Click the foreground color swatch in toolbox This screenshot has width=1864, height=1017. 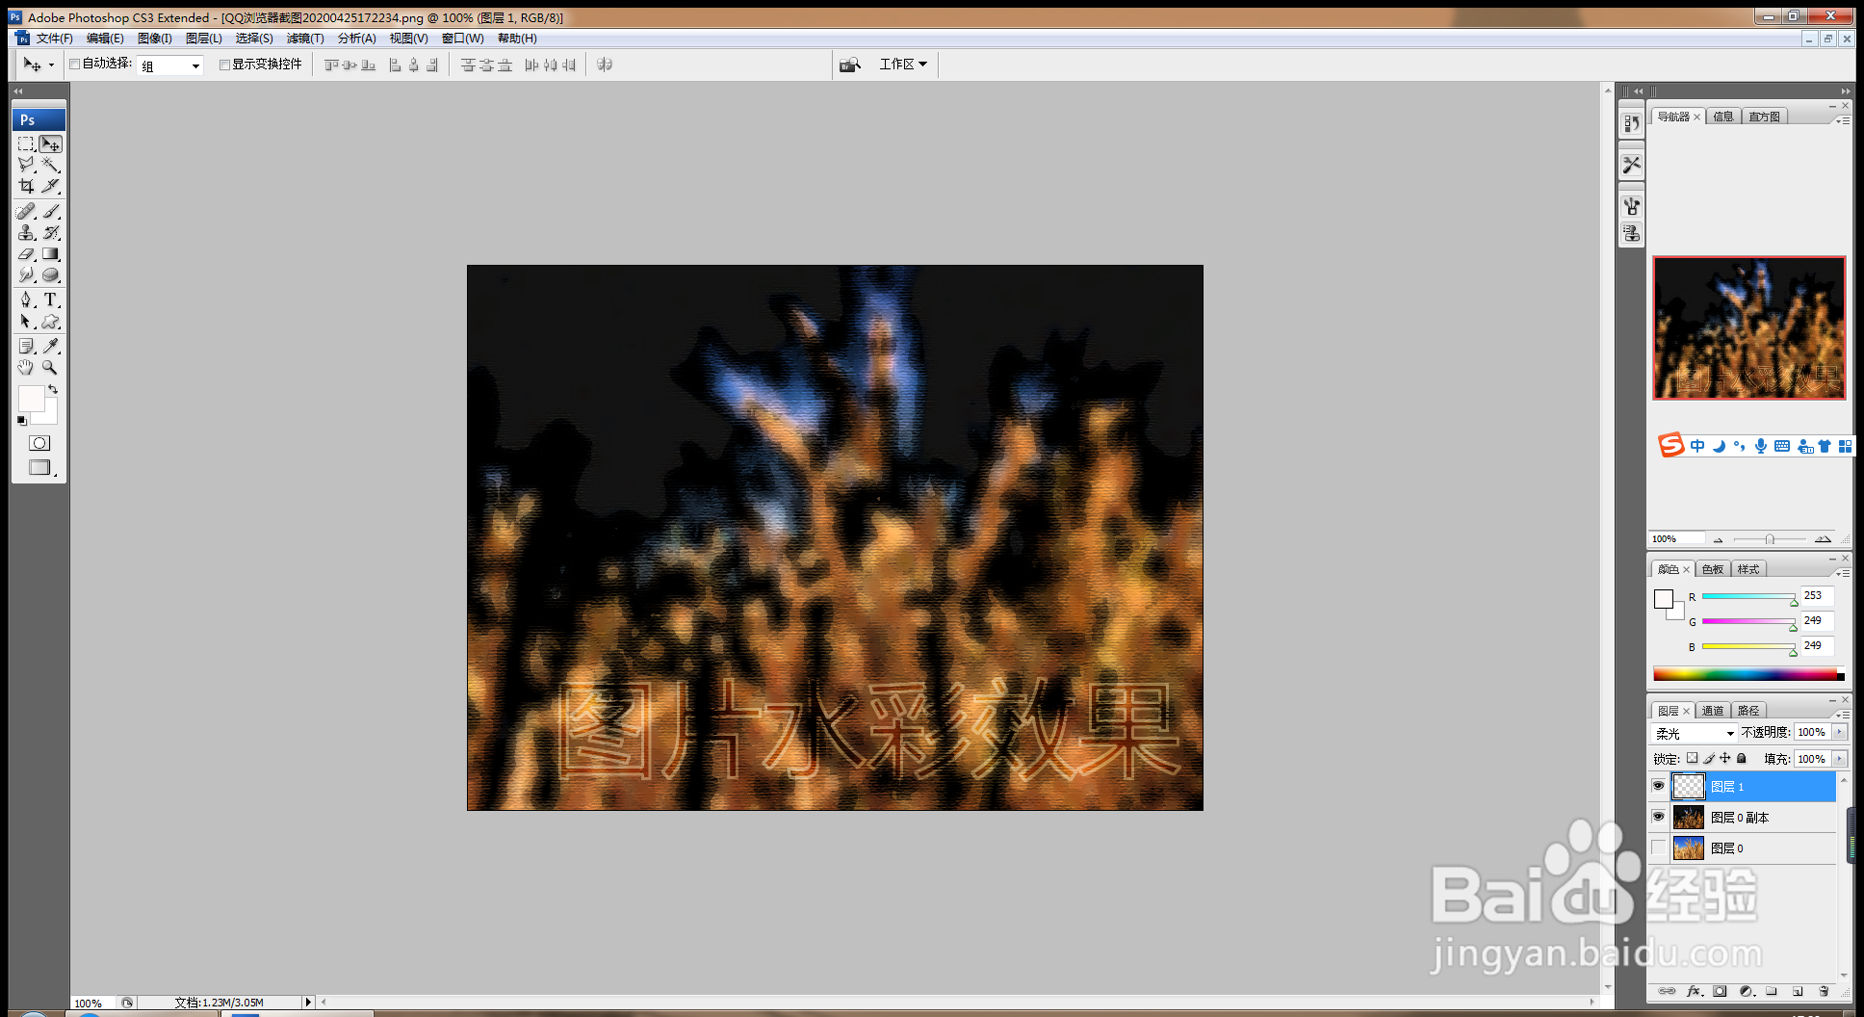point(31,399)
